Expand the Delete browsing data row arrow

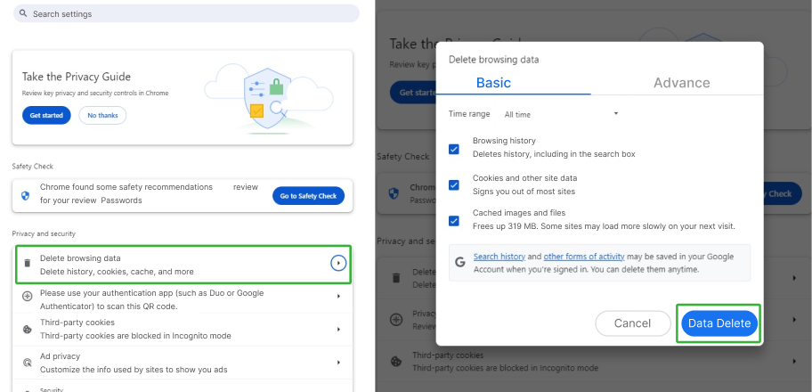pyautogui.click(x=337, y=263)
